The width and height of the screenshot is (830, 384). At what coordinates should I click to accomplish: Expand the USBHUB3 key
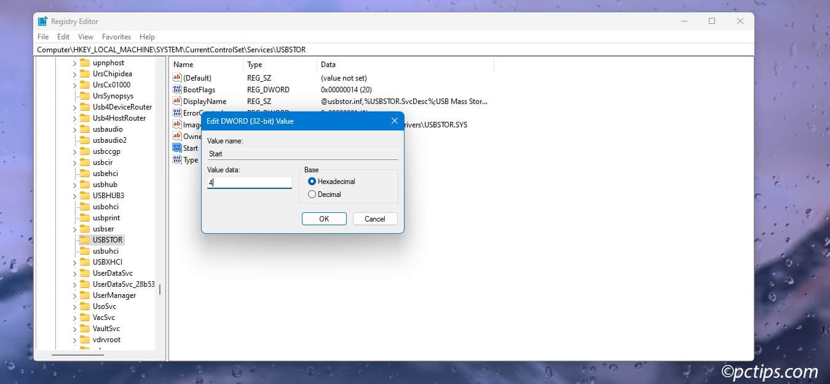[x=74, y=196]
